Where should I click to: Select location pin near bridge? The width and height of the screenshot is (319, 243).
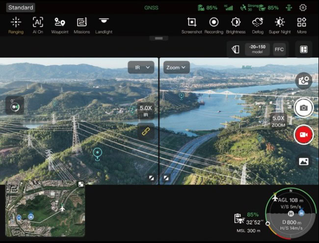click(x=182, y=96)
